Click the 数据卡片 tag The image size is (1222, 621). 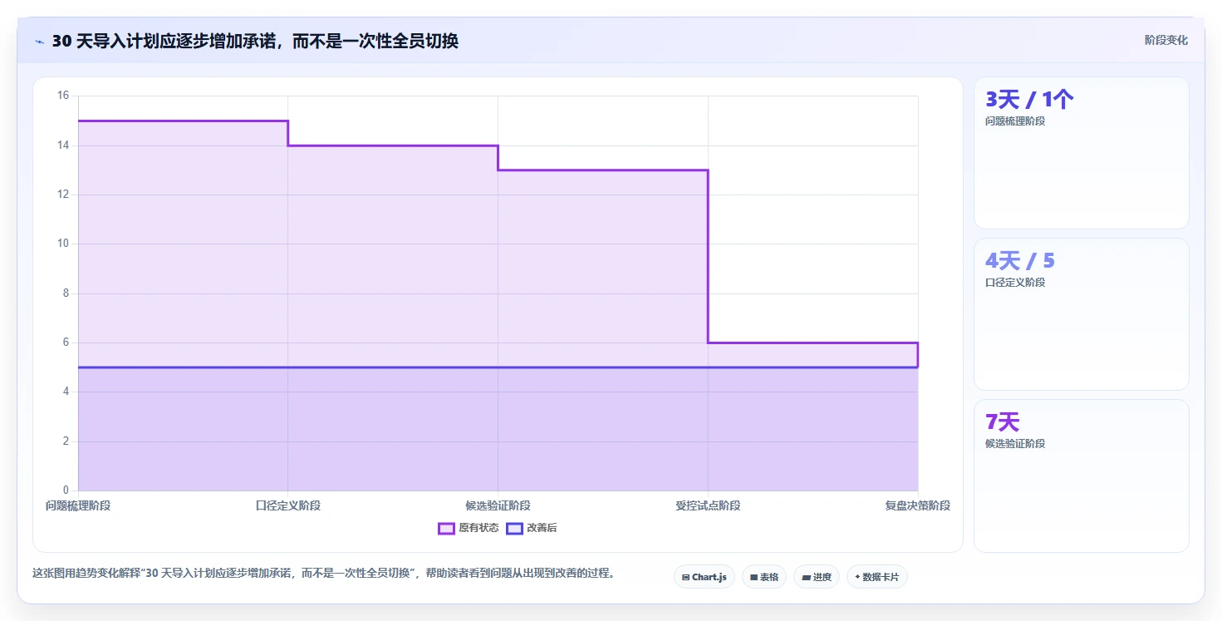coord(876,577)
